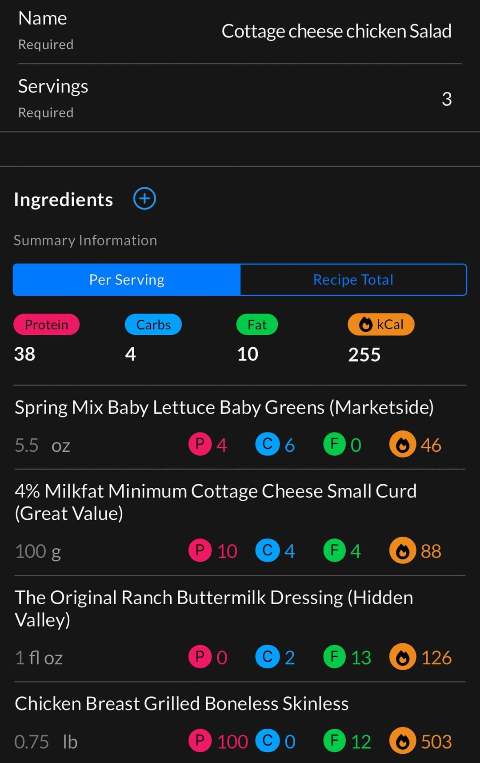The image size is (480, 763).
Task: Edit the recipe name field
Action: coord(336,32)
